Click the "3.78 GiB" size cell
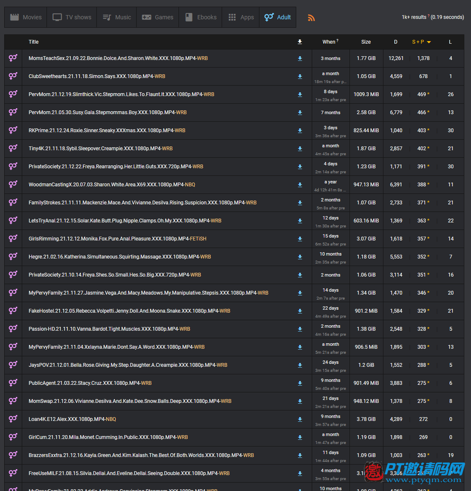The height and width of the screenshot is (491, 471). (366, 419)
